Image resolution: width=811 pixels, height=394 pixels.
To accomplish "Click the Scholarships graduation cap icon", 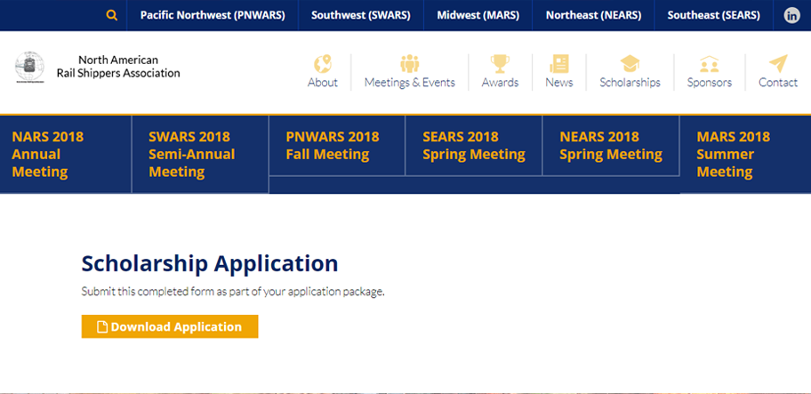I will pos(630,64).
